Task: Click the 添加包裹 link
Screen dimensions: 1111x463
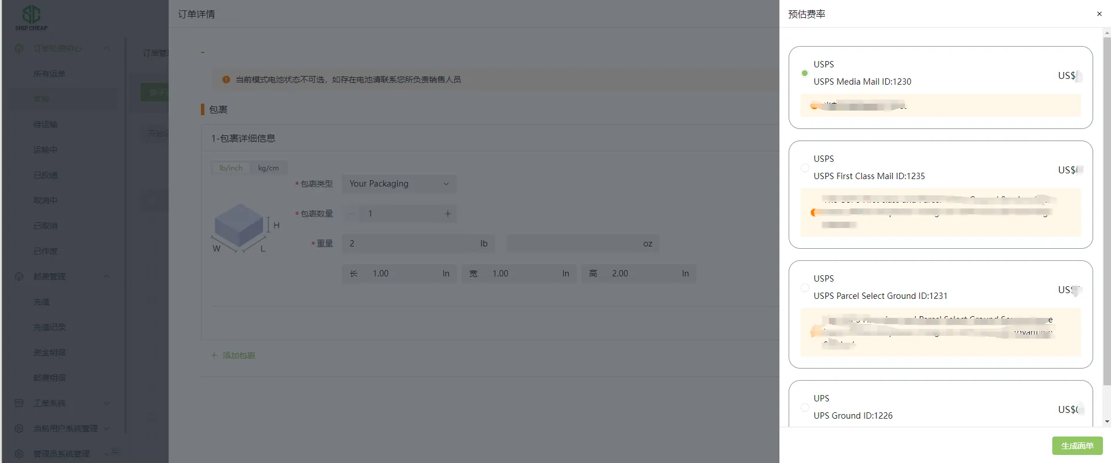Action: coord(233,355)
